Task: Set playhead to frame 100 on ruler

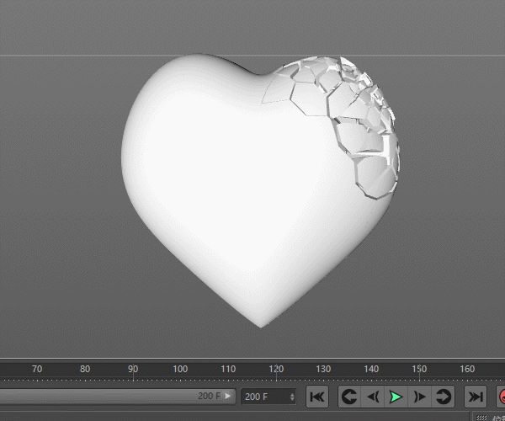Action: click(x=180, y=369)
